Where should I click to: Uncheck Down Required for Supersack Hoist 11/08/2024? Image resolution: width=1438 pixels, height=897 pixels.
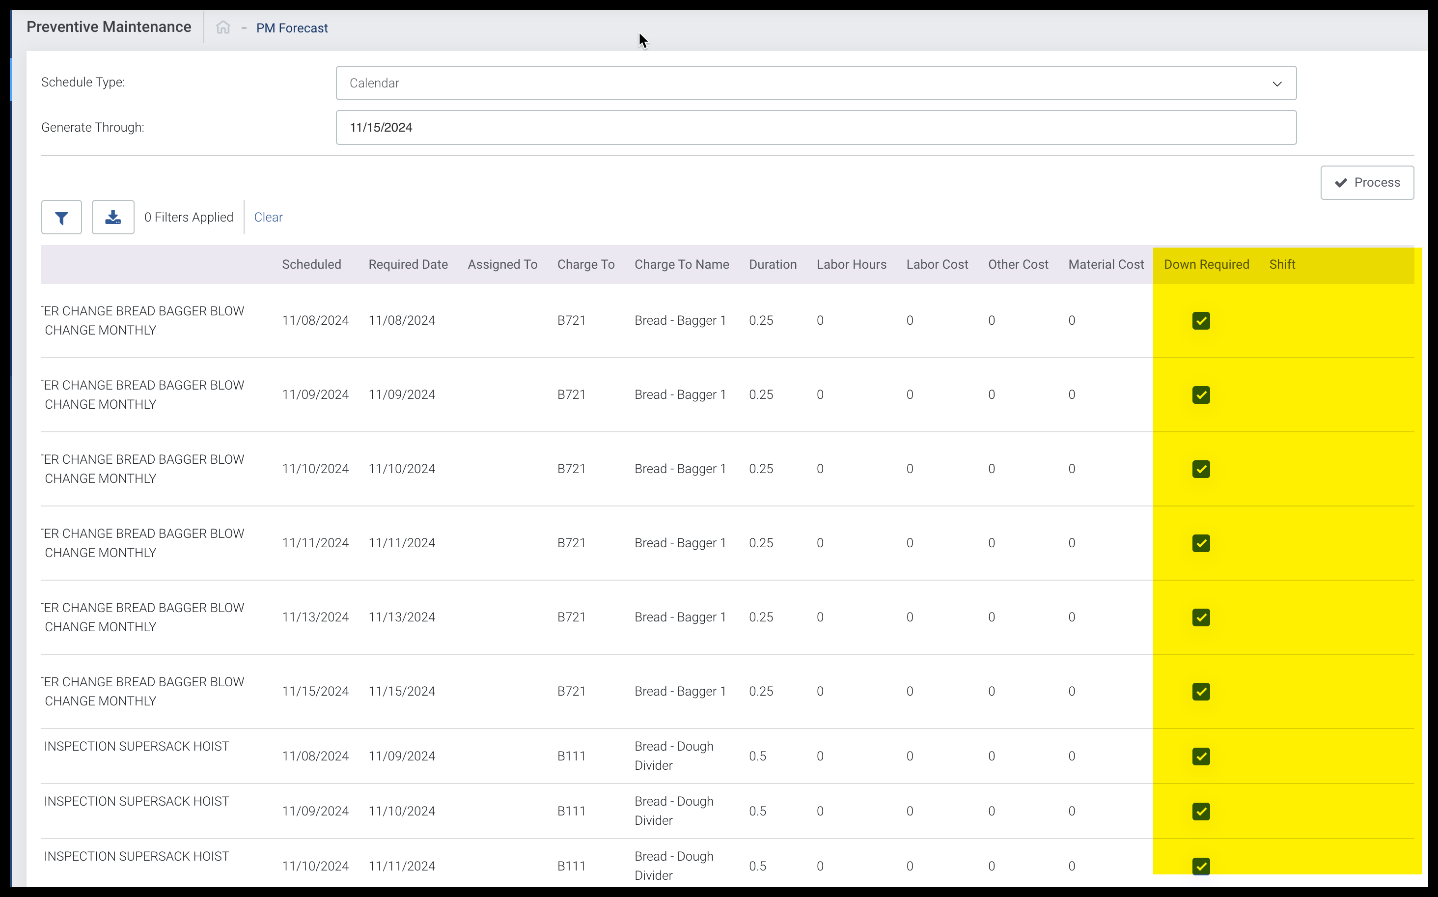(x=1201, y=757)
